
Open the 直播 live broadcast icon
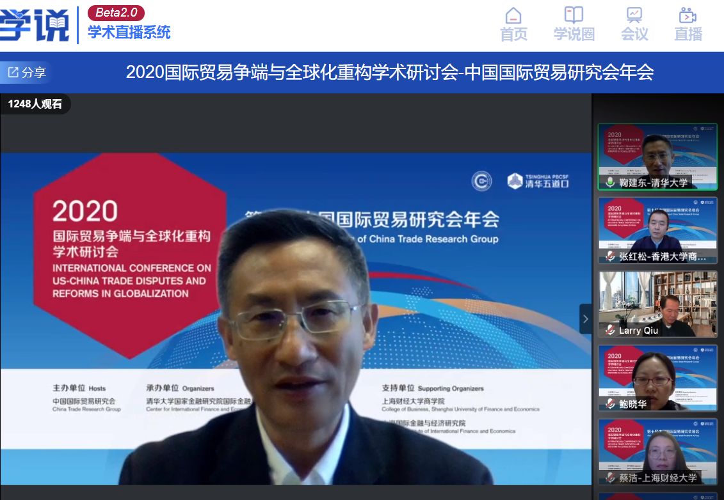[688, 15]
